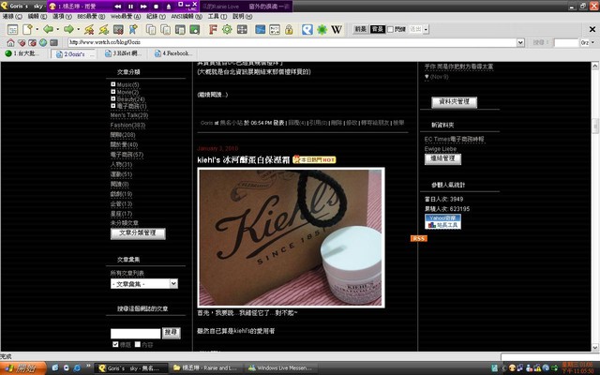Select the foreground color button
600x375 pixels.
[360, 29]
